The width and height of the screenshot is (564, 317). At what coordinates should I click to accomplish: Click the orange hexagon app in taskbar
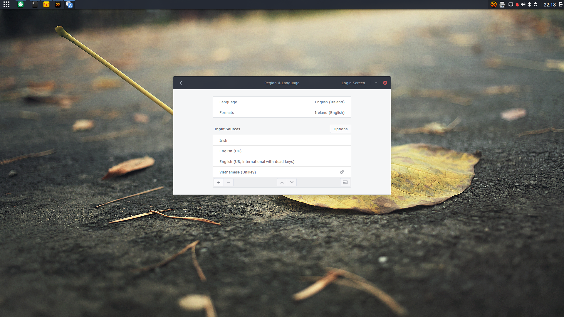click(58, 4)
